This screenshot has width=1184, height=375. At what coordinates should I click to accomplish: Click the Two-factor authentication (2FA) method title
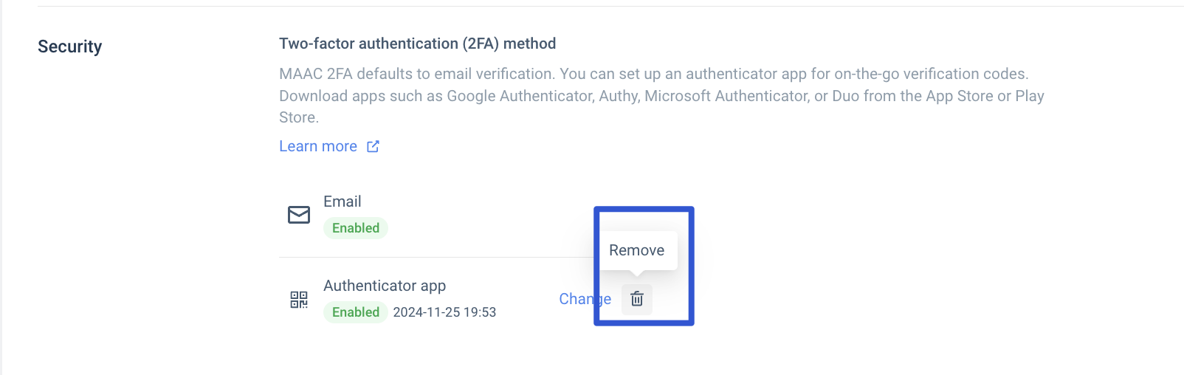pyautogui.click(x=417, y=44)
